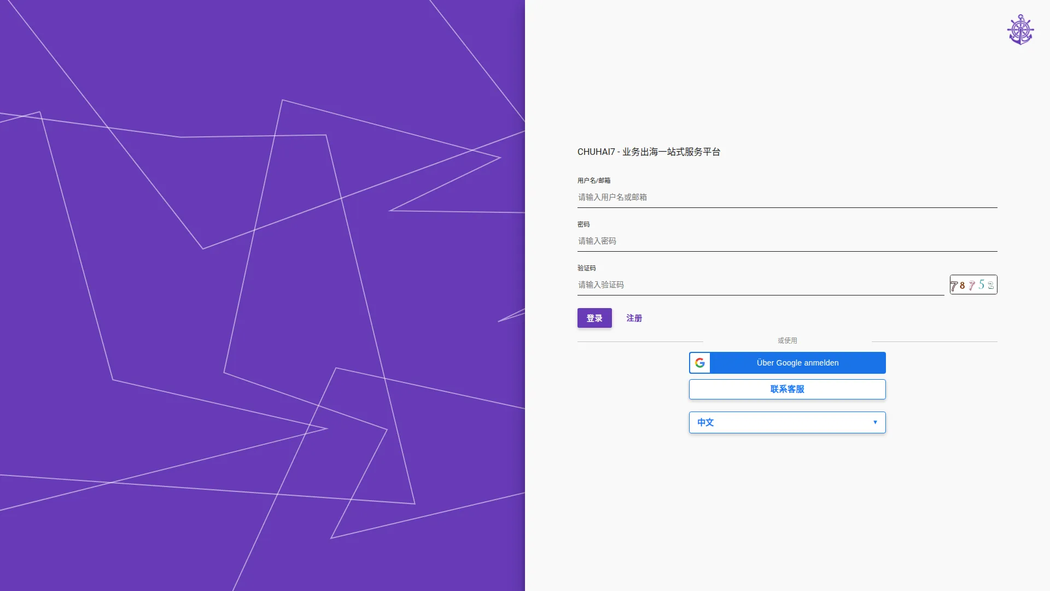
Task: Click the 验证码 field label
Action: pos(587,268)
